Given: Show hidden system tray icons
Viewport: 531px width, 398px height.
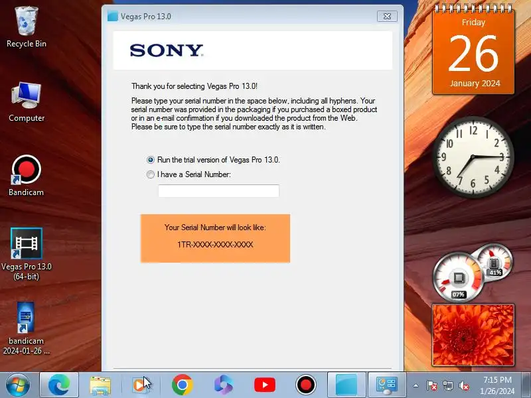Looking at the screenshot, I should (416, 385).
